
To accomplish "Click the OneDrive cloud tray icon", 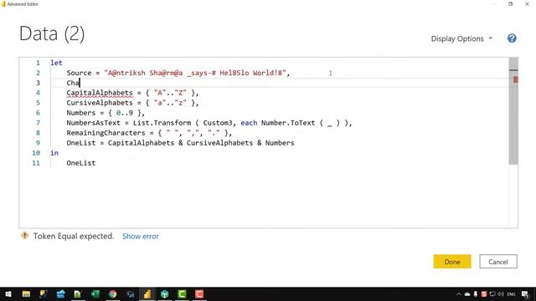I will 467,293.
